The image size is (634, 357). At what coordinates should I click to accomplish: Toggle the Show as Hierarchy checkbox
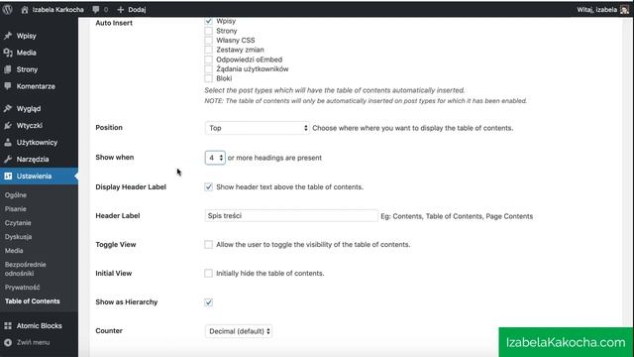pyautogui.click(x=208, y=302)
